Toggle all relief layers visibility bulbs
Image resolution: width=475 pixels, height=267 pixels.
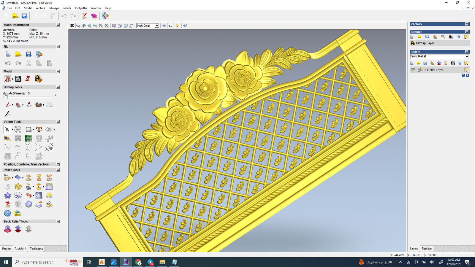[466, 63]
